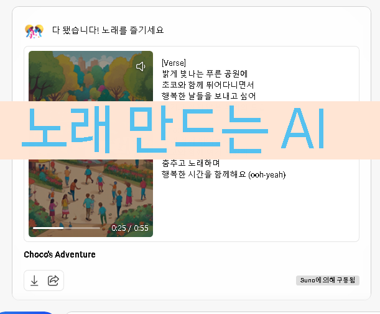380x314 pixels.
Task: Click the lyric line '춤추고 노래하며'
Action: point(191,163)
